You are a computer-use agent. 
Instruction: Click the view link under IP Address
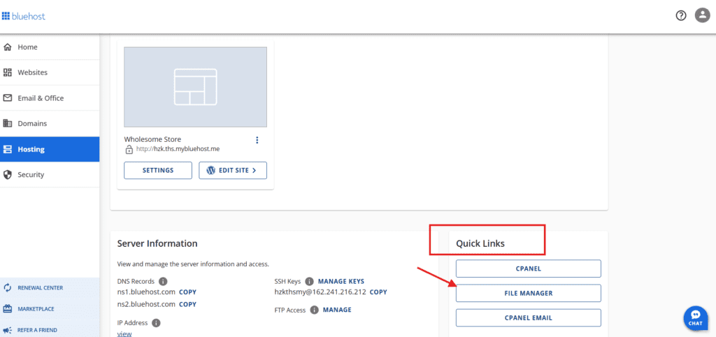click(x=124, y=334)
